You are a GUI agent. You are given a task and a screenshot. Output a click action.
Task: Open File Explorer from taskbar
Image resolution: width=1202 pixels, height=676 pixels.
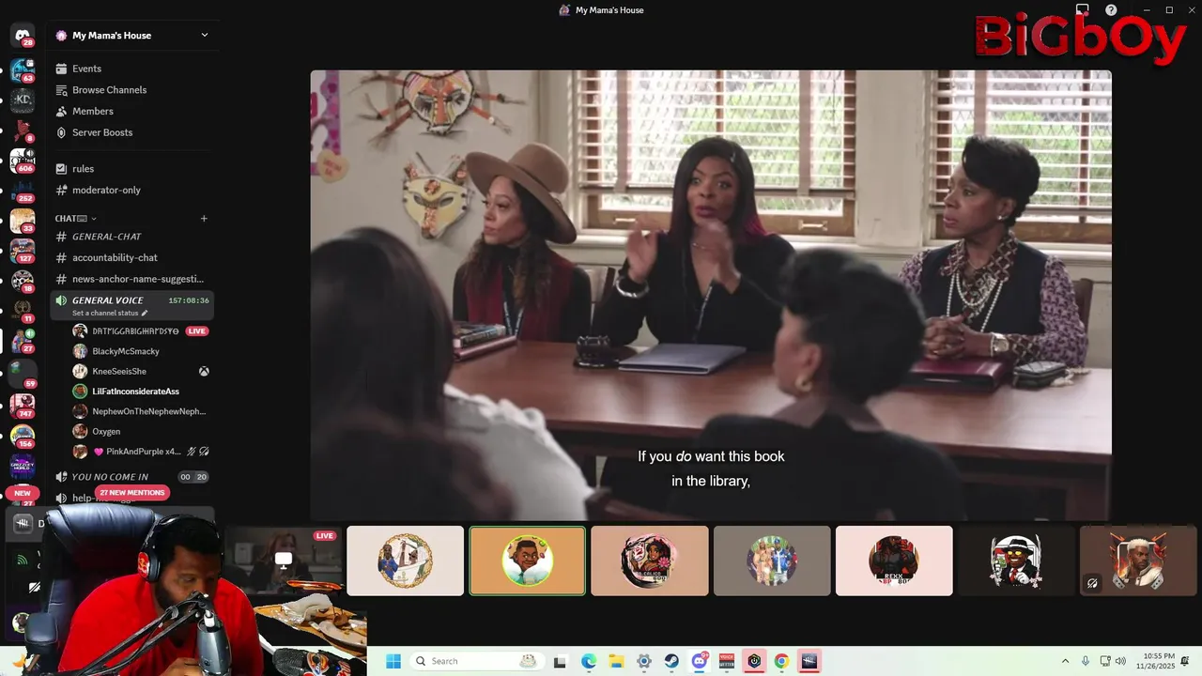(616, 661)
